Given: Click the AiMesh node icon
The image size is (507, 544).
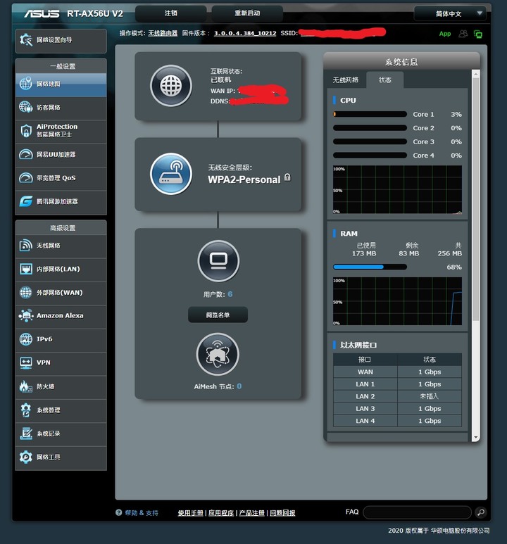Looking at the screenshot, I should [218, 354].
